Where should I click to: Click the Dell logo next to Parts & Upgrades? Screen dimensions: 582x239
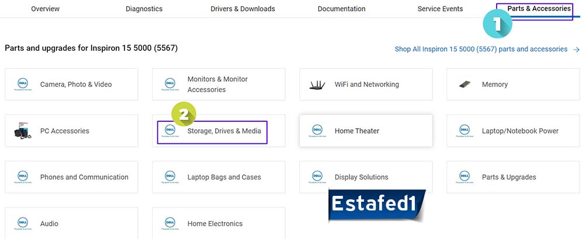[x=465, y=177]
